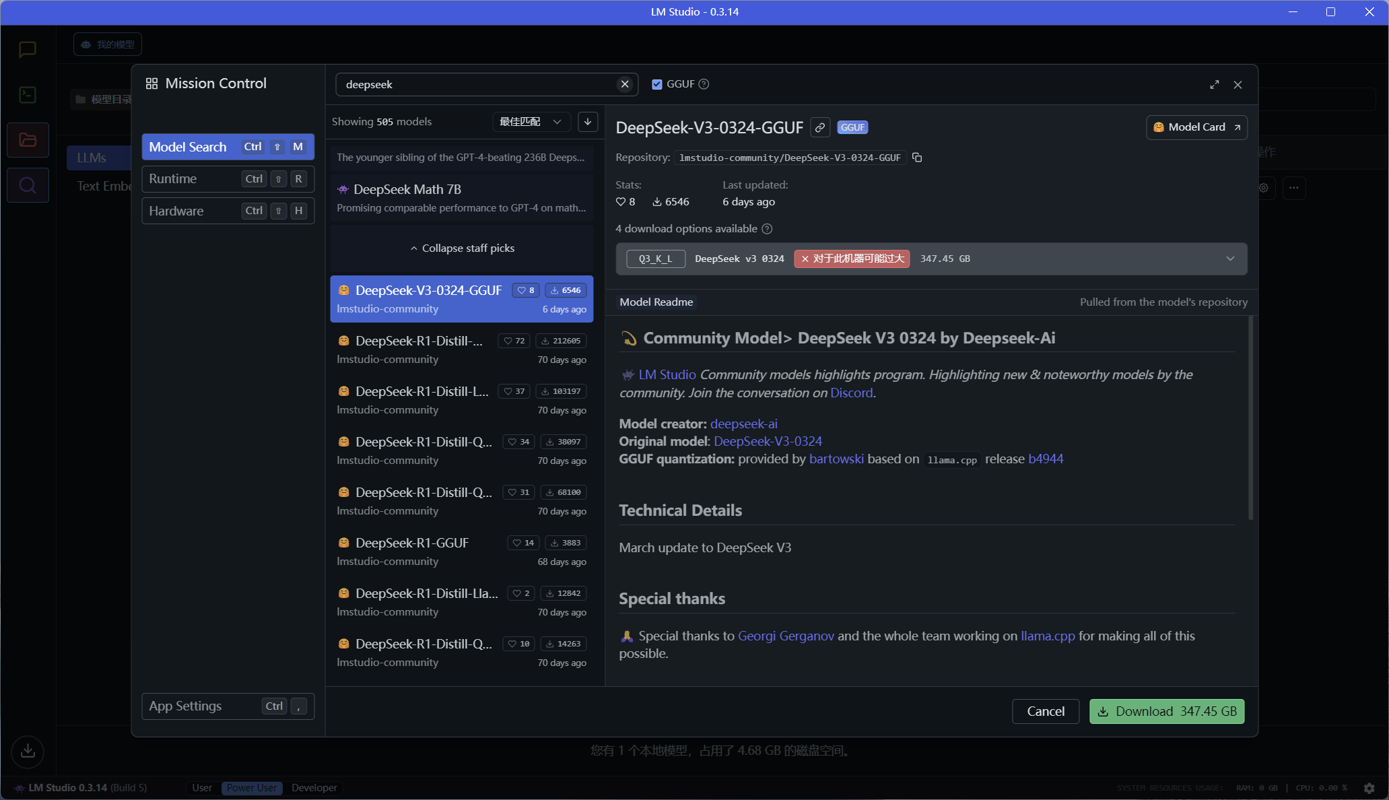Open the settings gear in status bar
1389x800 pixels.
pyautogui.click(x=1369, y=788)
